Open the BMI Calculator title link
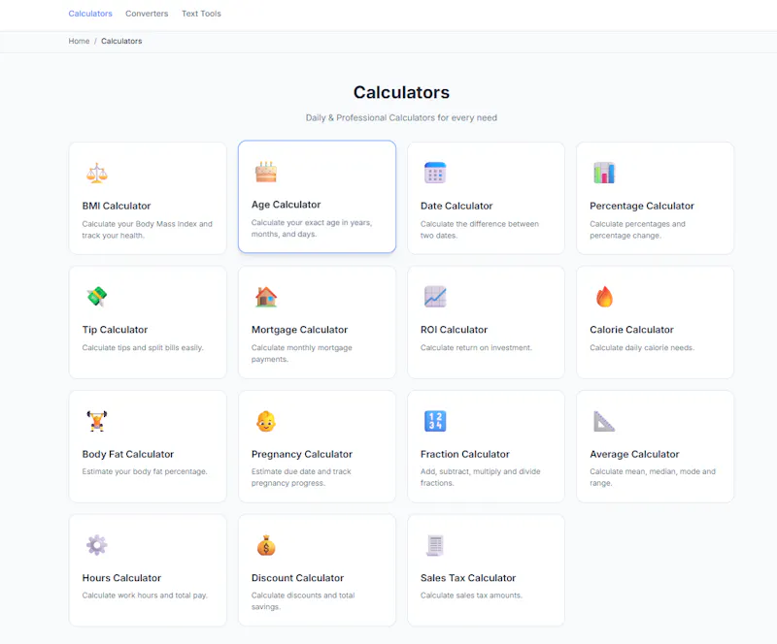Screen dimensions: 777x644 pyautogui.click(x=117, y=206)
